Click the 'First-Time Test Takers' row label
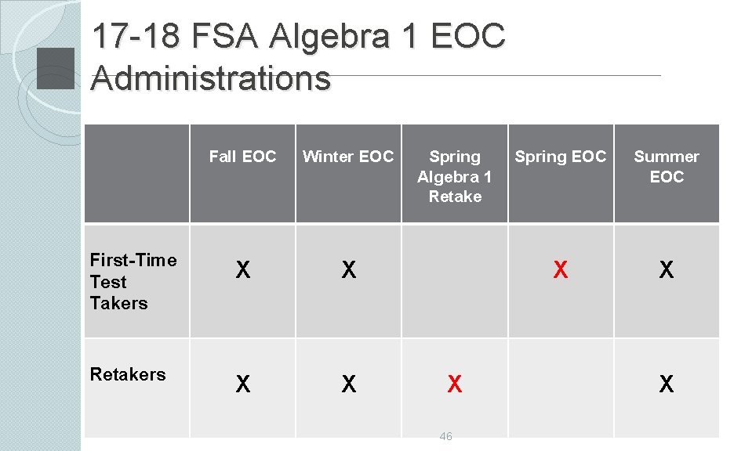Viewport: 734px width, 451px height. 133,281
